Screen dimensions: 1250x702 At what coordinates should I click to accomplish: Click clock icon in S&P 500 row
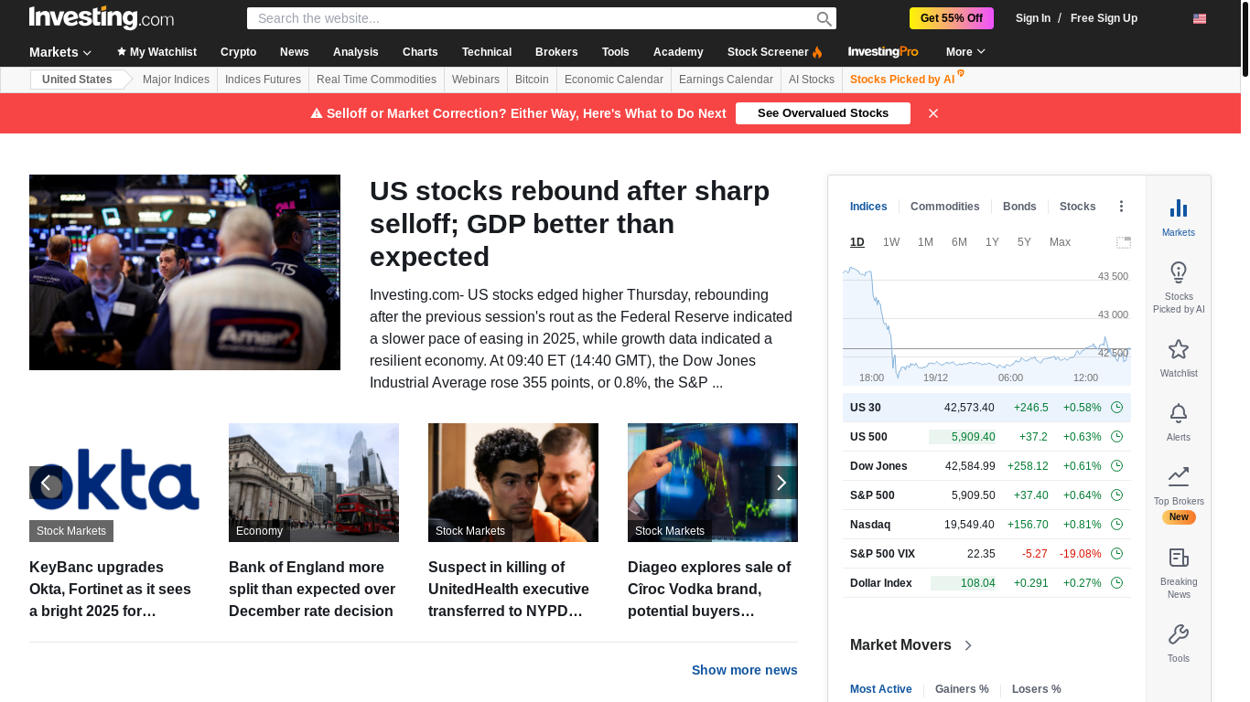(x=1116, y=495)
